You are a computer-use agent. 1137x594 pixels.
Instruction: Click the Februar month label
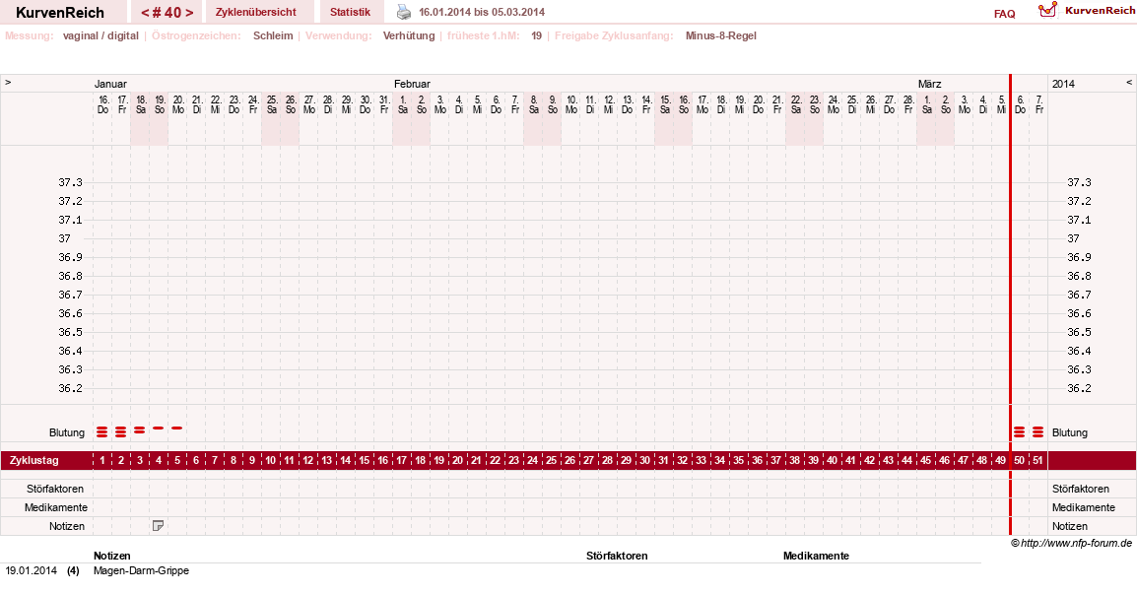coord(412,84)
